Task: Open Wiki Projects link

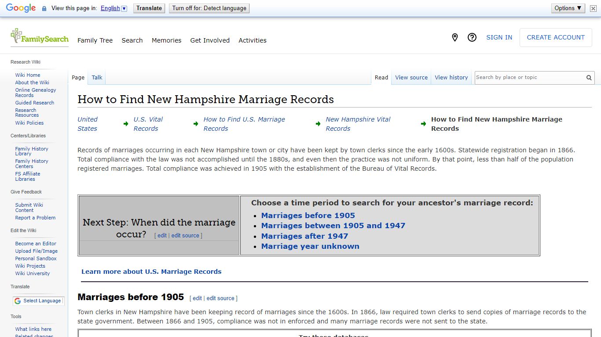Action: tap(30, 266)
